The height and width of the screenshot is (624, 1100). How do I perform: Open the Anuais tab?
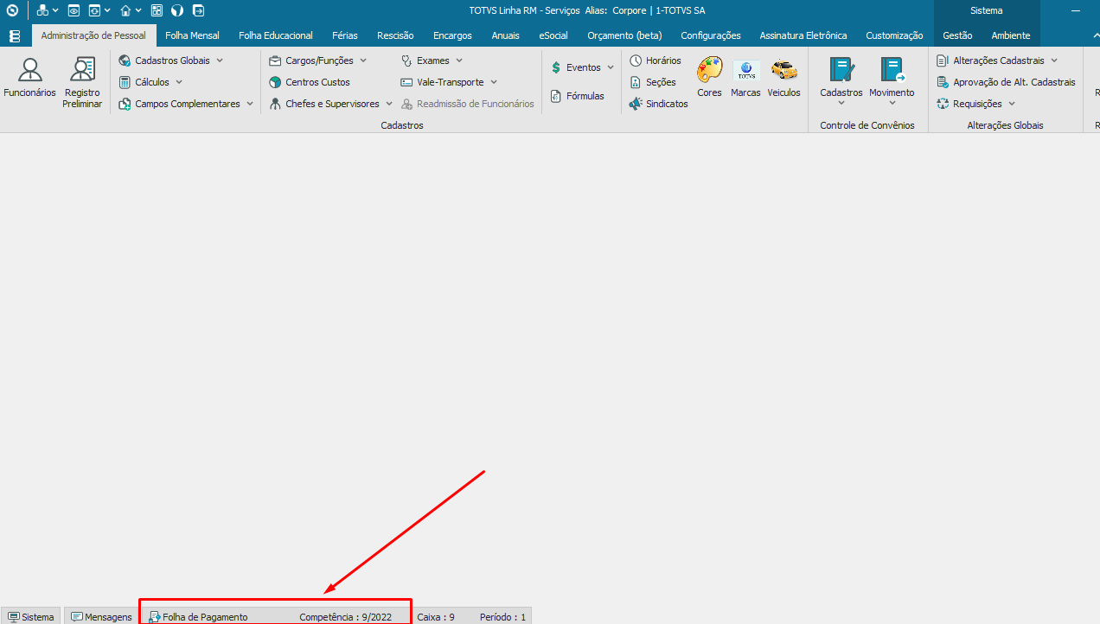tap(506, 35)
